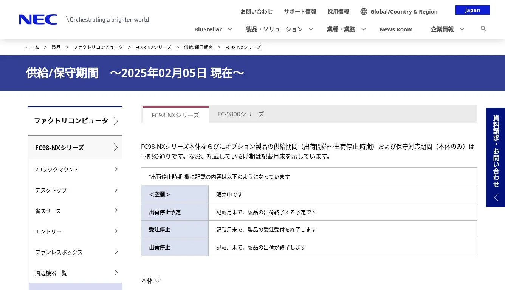505x290 pixels.
Task: Open 省スペース sidebar item
Action: [76, 211]
